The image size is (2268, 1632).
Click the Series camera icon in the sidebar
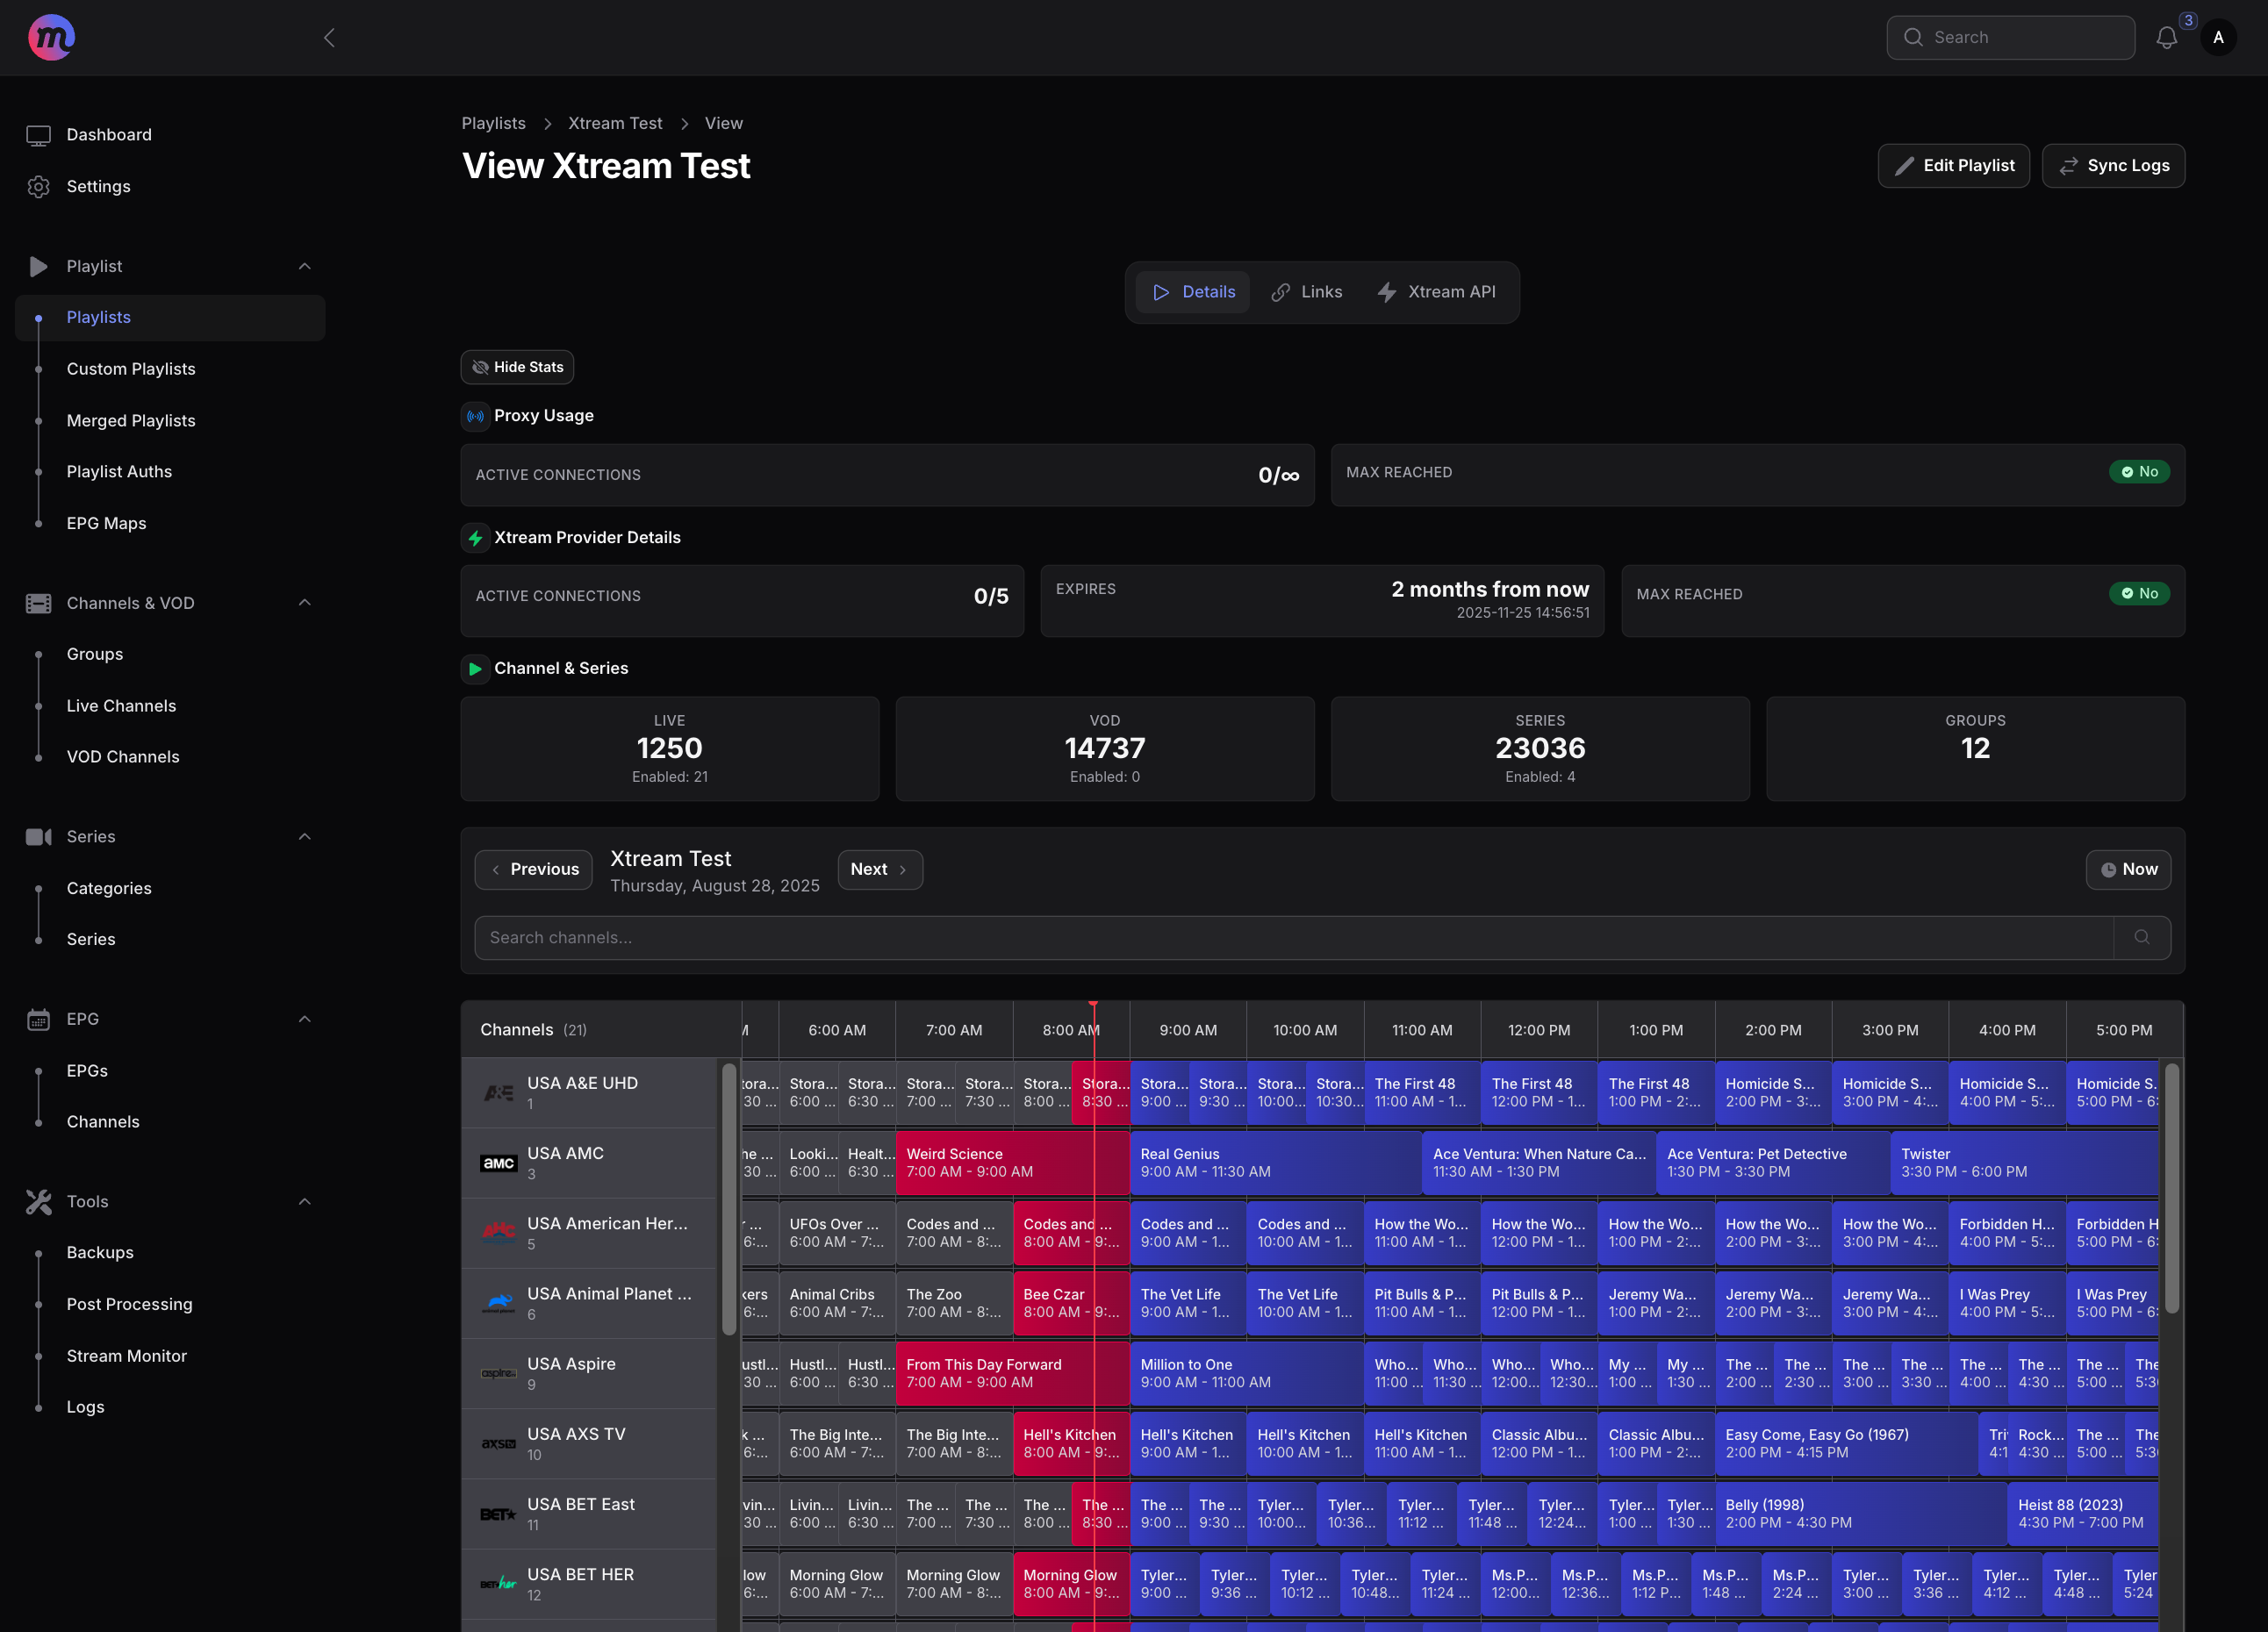click(x=38, y=836)
